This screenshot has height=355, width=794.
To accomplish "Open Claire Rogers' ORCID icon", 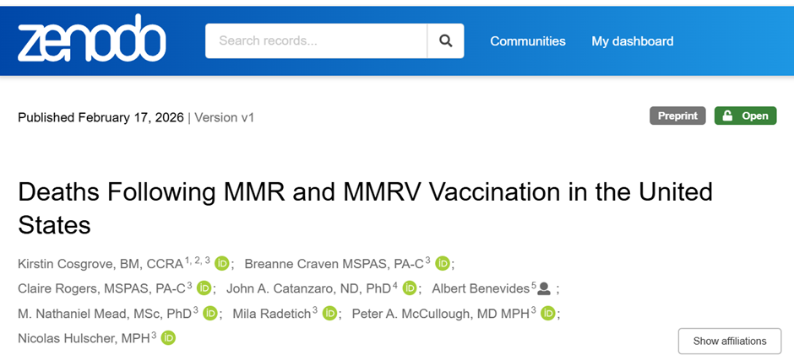I will pos(204,288).
